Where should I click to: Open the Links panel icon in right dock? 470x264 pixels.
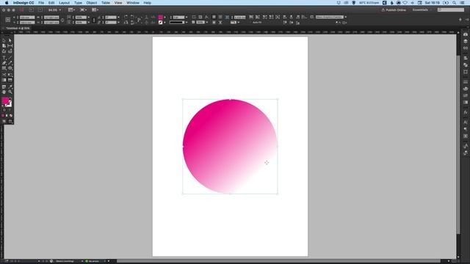[x=465, y=48]
